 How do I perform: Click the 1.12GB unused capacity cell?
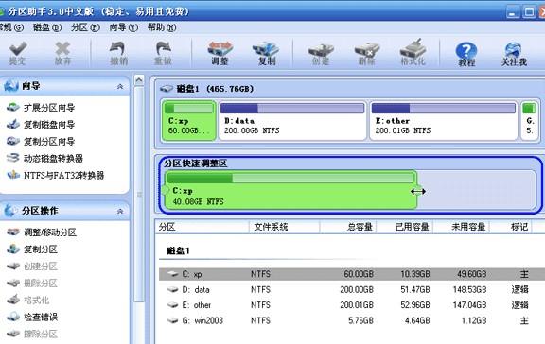(473, 320)
